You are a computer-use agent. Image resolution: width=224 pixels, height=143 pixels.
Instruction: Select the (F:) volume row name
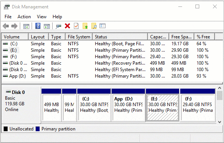(x=14, y=57)
